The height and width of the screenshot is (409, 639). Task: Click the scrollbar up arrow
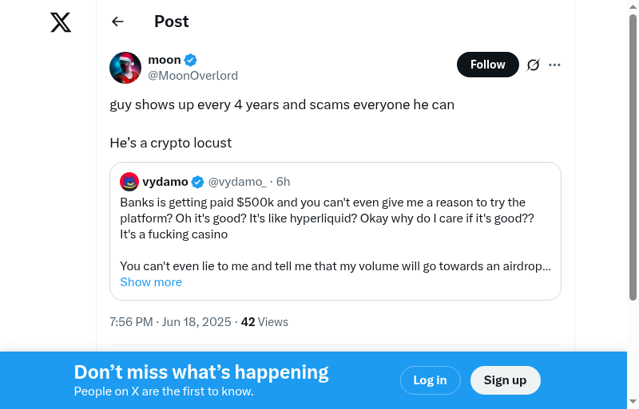coord(633,6)
